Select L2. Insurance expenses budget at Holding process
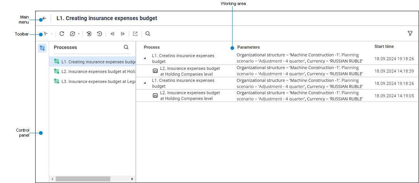Viewport: 419px width, 183px height. 92,71
